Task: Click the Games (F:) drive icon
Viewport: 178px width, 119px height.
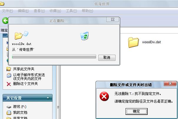Action: tap(9, 107)
